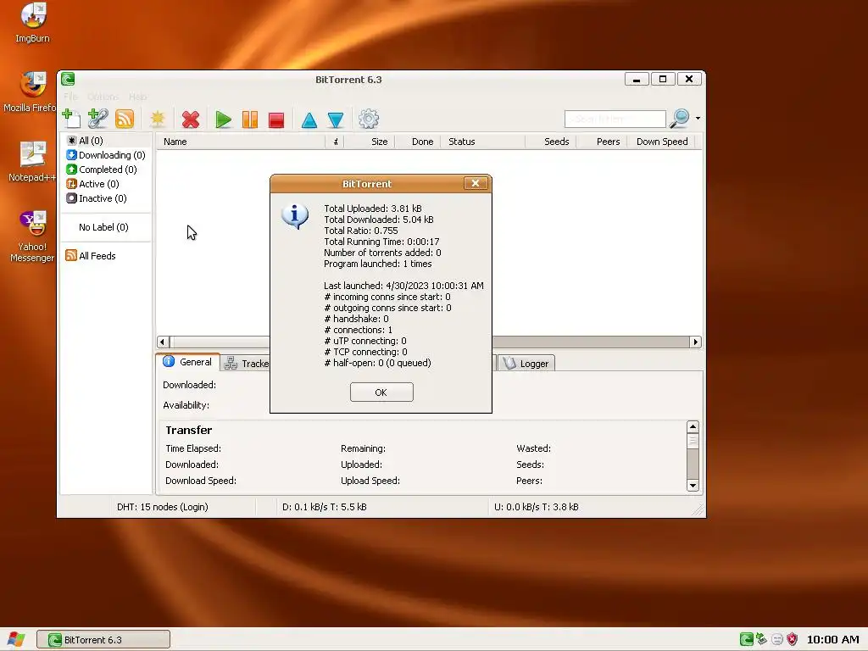Screen dimensions: 868x651
Task: Sort by Seeds column header
Action: tap(551, 142)
